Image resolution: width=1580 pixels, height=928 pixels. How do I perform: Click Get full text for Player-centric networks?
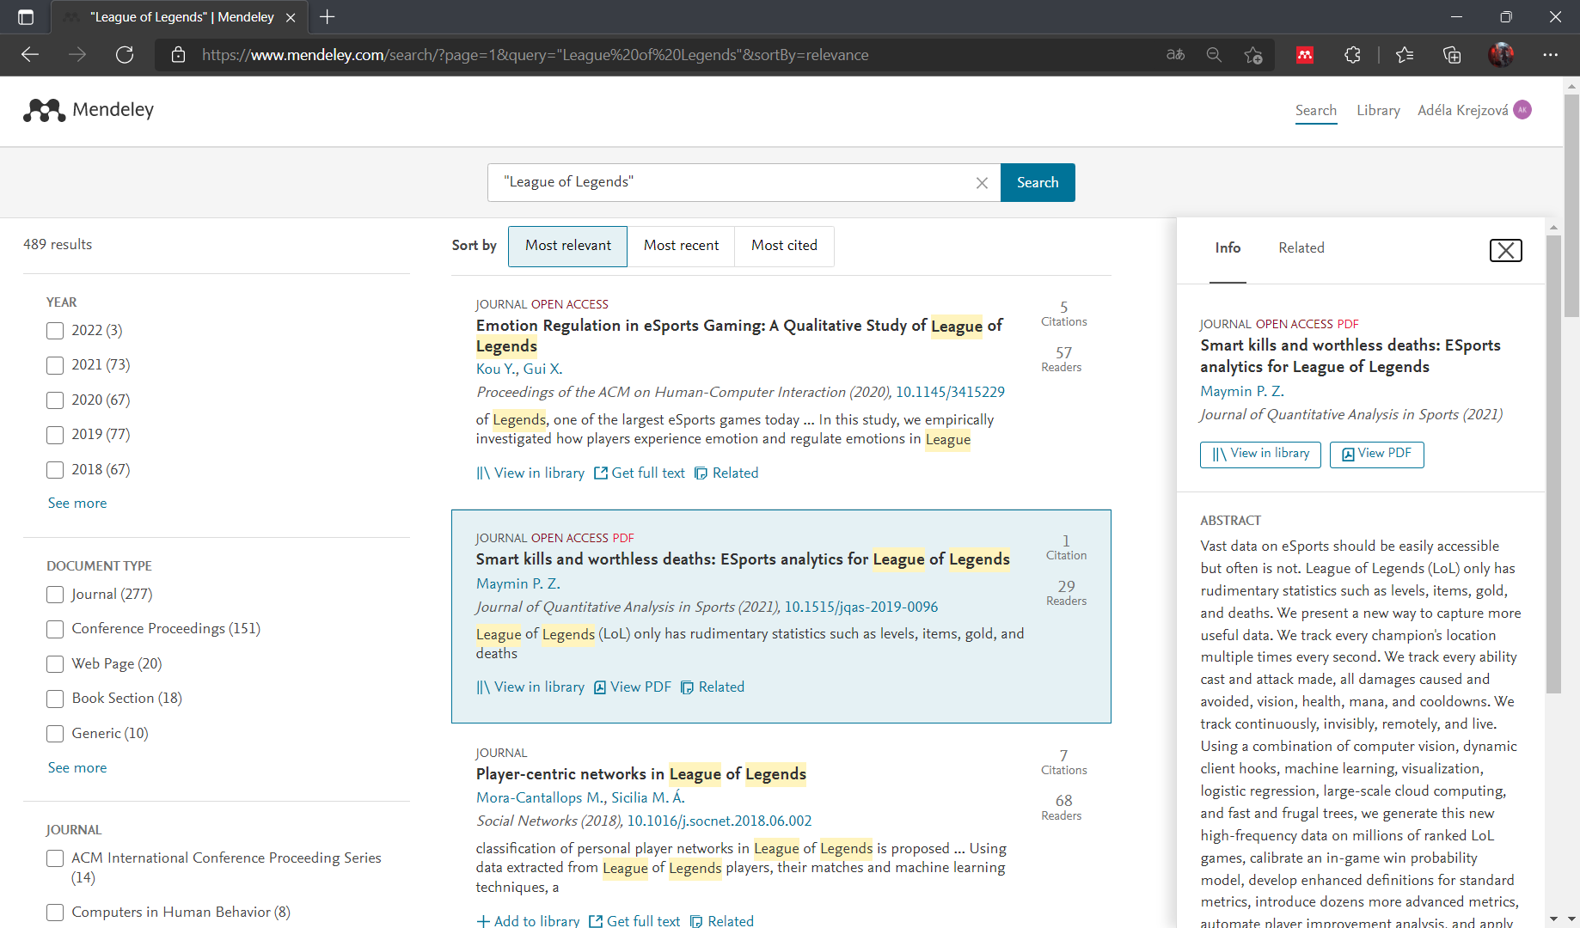pos(634,920)
